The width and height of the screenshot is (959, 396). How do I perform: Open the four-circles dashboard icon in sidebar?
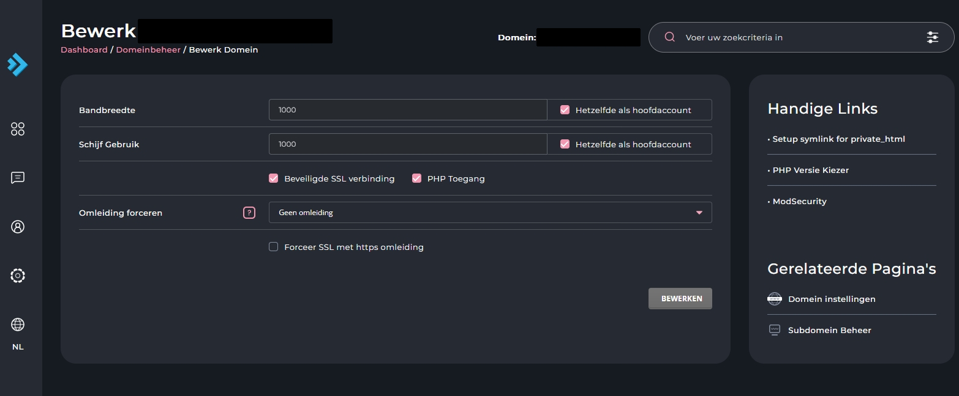tap(18, 129)
